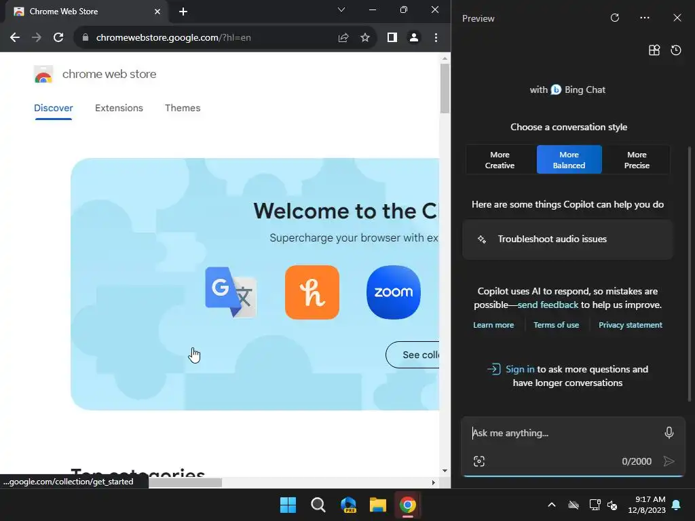Activate Copilot microphone voice input

click(669, 433)
